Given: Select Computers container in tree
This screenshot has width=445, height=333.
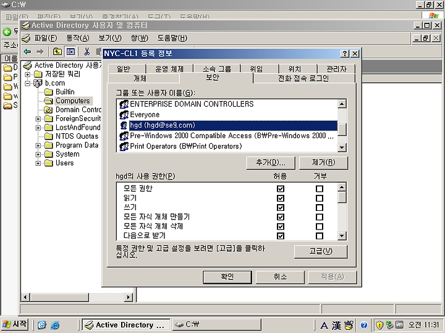Looking at the screenshot, I should [73, 101].
